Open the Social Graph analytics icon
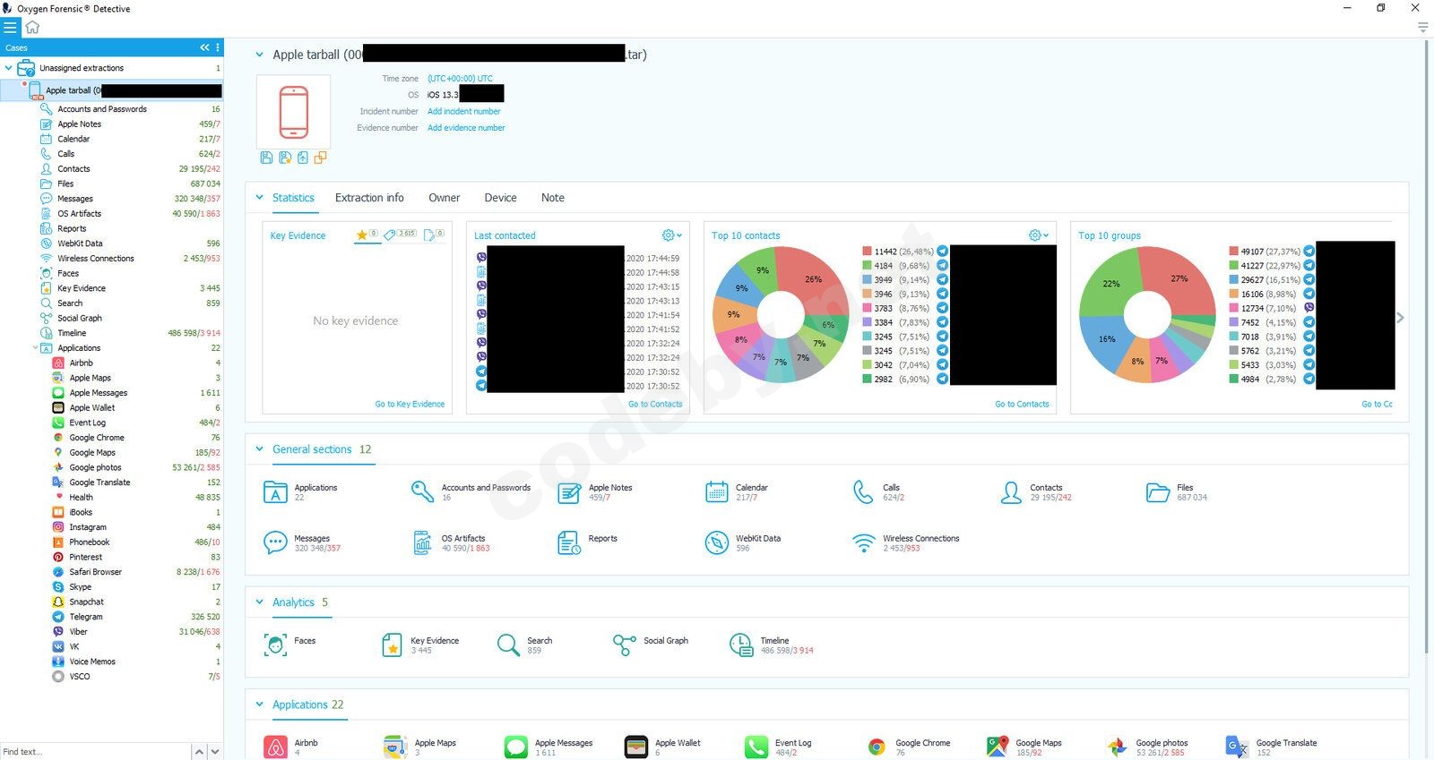Image resolution: width=1434 pixels, height=760 pixels. click(x=625, y=645)
